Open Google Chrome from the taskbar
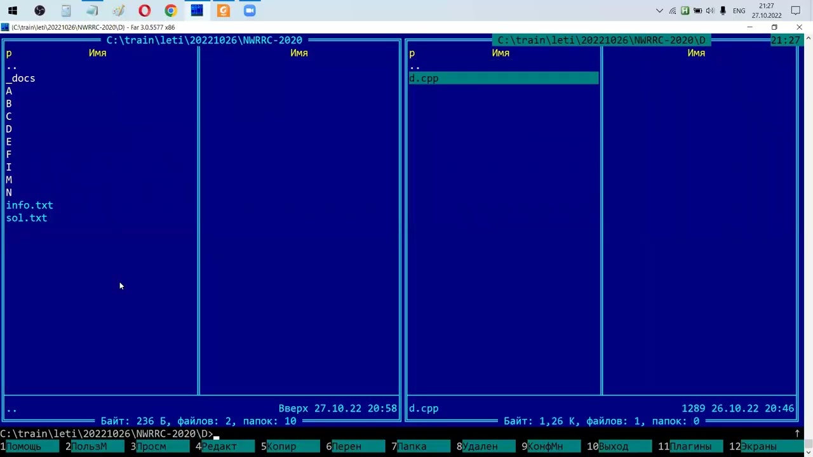This screenshot has height=457, width=813. click(171, 11)
